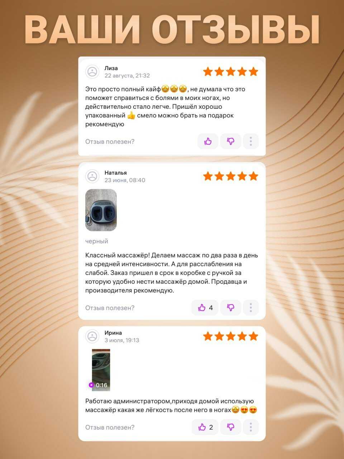The height and width of the screenshot is (459, 344).
Task: Open more options on Natalya's review
Action: (x=251, y=308)
